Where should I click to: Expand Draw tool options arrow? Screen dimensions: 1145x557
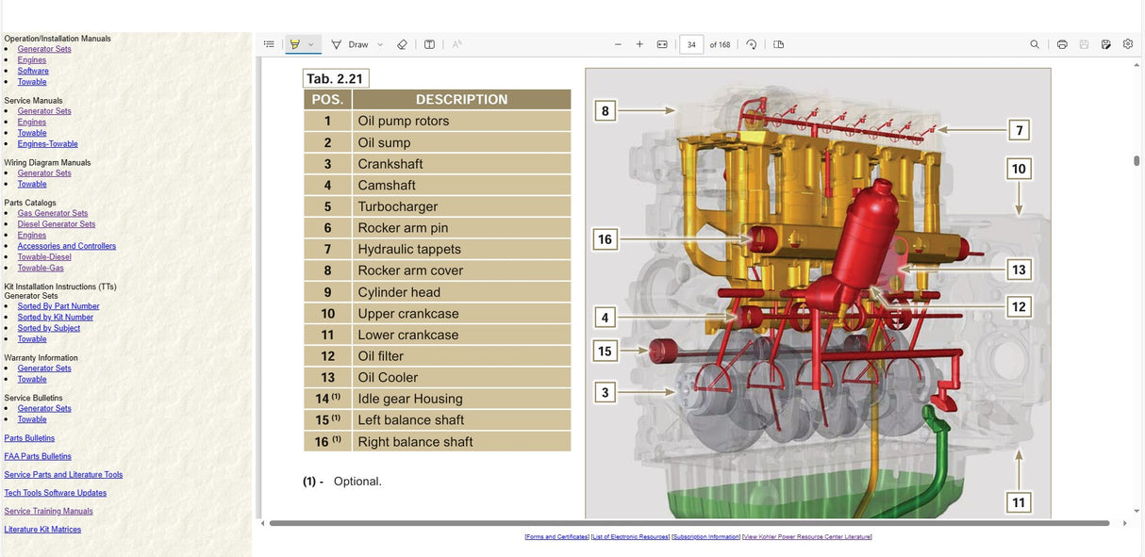[x=380, y=44]
